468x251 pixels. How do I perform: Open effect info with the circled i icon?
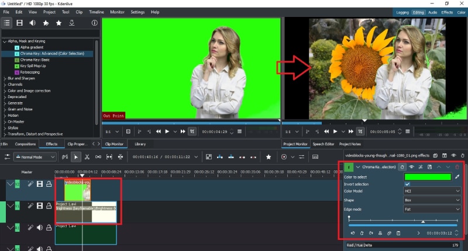click(95, 23)
